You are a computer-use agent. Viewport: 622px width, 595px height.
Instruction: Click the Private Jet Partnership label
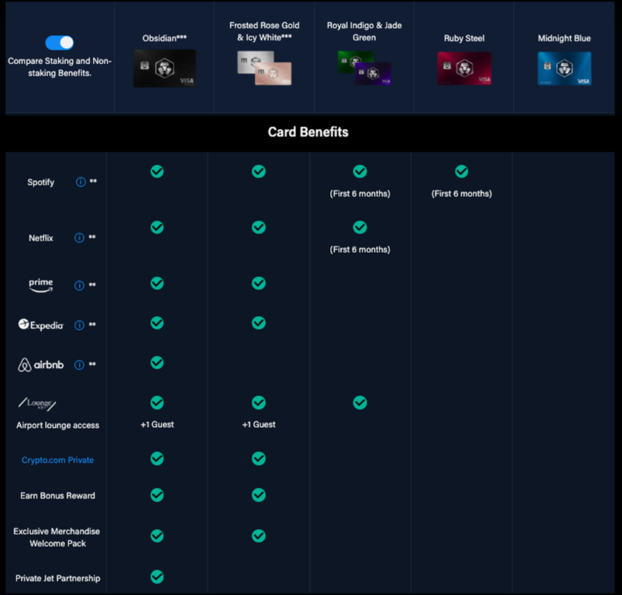click(x=58, y=578)
